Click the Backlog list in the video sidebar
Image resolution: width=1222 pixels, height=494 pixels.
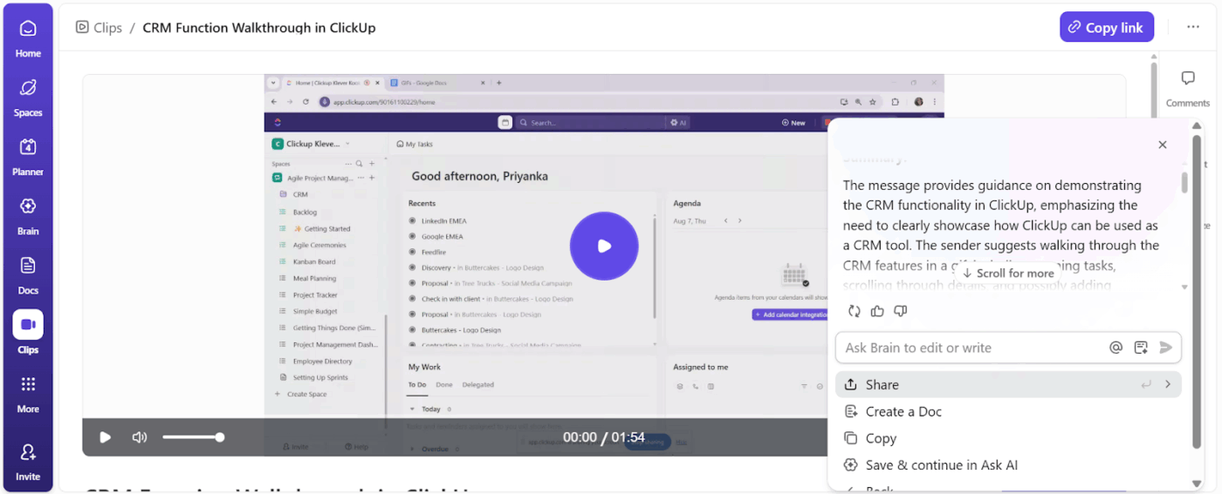pyautogui.click(x=305, y=212)
